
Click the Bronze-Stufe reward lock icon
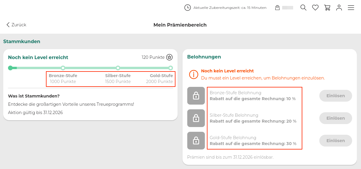coord(196,96)
